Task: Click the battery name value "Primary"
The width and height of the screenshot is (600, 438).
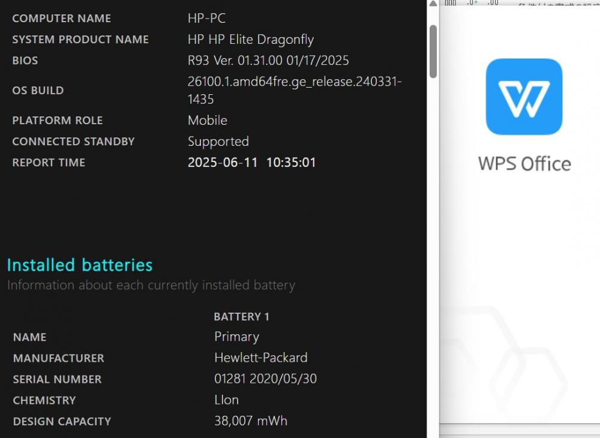Action: pos(237,337)
